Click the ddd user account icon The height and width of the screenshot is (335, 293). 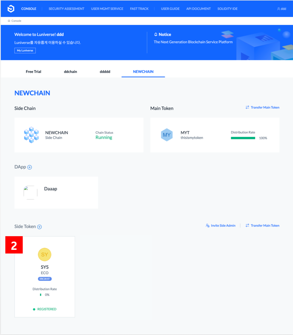[278, 9]
